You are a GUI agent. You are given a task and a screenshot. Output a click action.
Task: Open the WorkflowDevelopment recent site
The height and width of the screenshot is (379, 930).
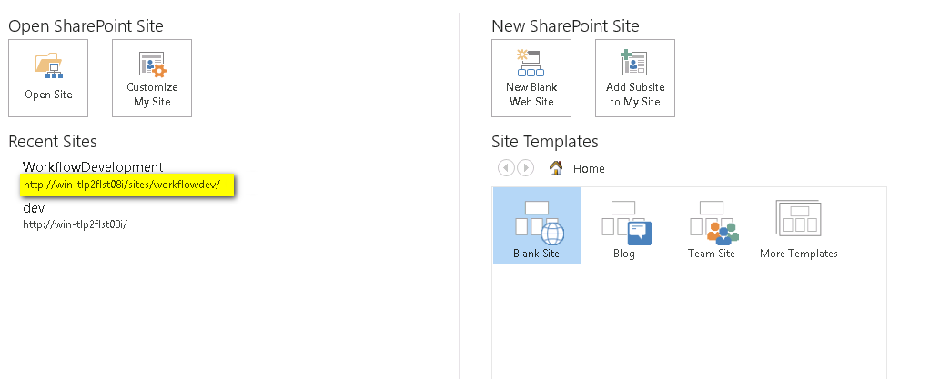(93, 167)
